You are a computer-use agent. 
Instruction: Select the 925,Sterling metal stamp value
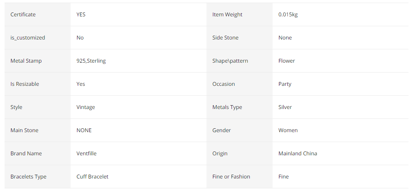pyautogui.click(x=91, y=61)
